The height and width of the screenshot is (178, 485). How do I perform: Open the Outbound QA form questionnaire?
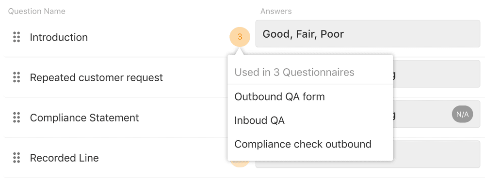click(x=280, y=97)
